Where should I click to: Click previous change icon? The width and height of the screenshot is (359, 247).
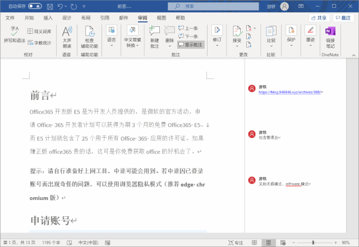(x=248, y=36)
